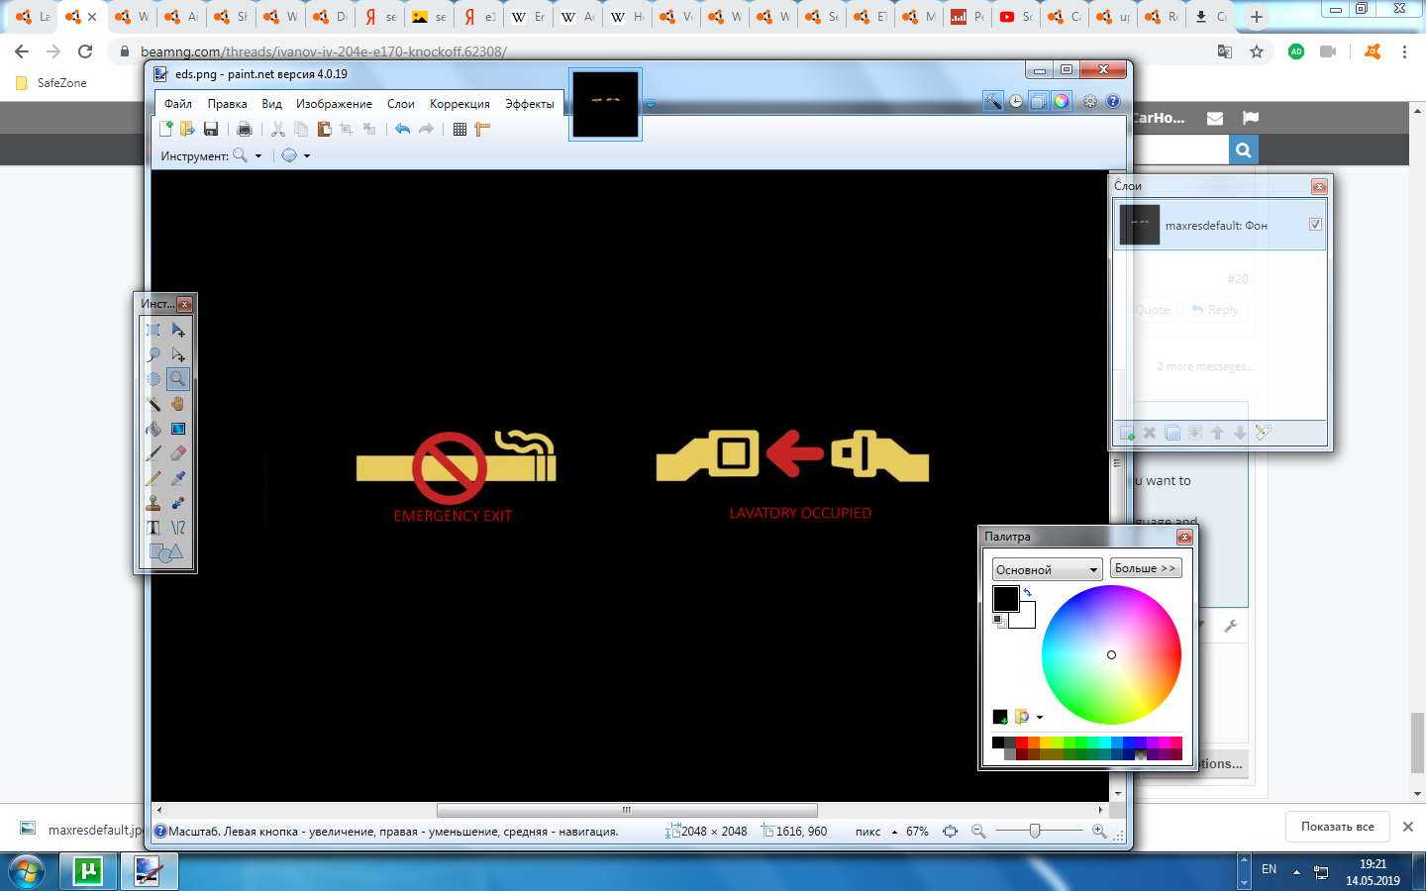The width and height of the screenshot is (1426, 891).
Task: Reset colors to black and white
Action: tap(999, 621)
